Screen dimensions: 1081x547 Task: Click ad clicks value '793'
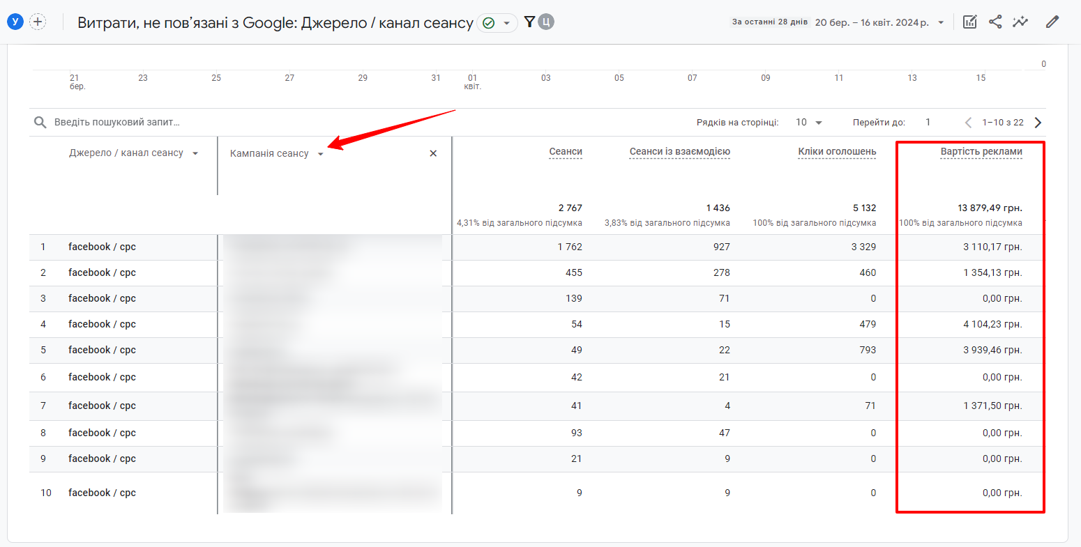coord(868,350)
